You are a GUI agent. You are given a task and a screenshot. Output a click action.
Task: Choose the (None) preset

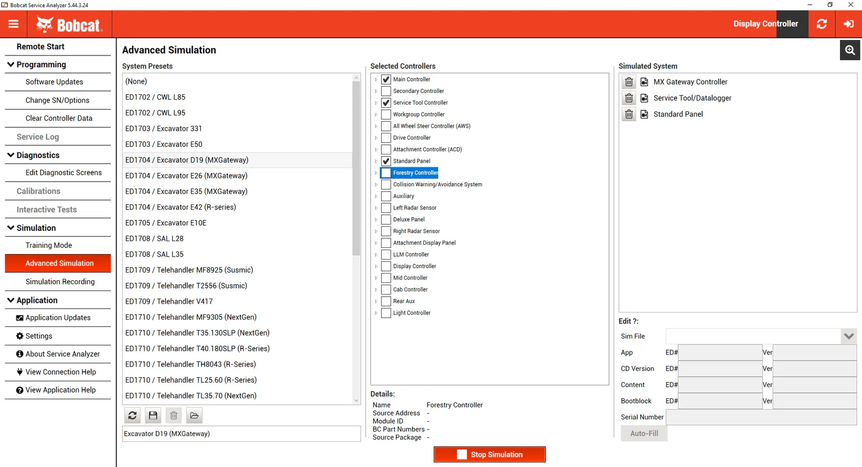point(238,82)
